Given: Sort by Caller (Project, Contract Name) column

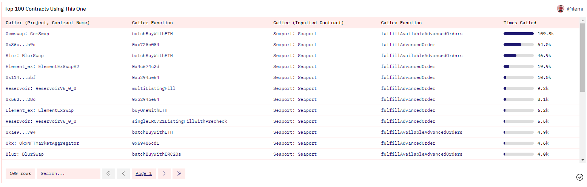Looking at the screenshot, I should click(48, 23).
